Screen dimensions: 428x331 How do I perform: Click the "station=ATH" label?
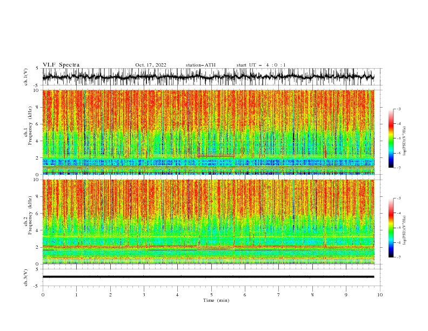point(200,65)
